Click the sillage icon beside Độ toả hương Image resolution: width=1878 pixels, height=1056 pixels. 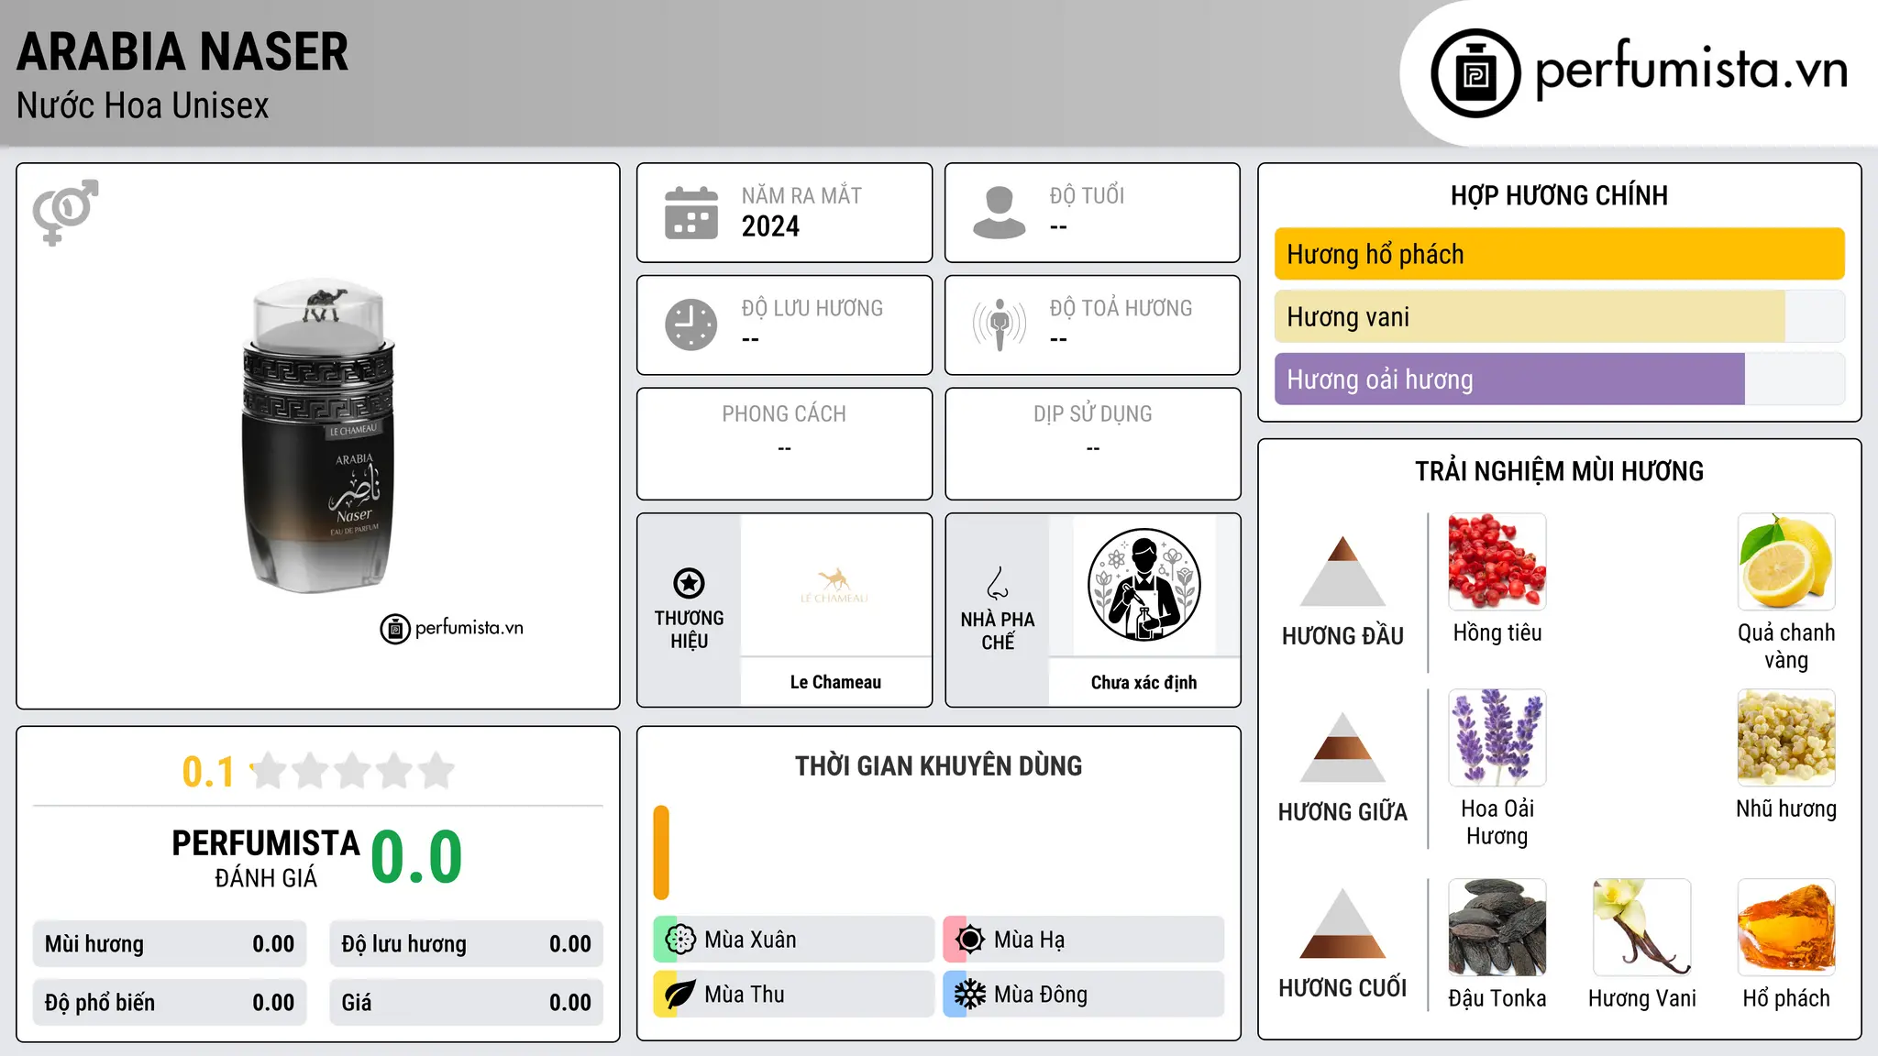tap(999, 324)
